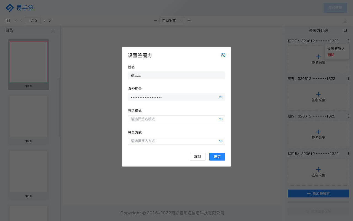
Task: Select 删除 from the context menu
Action: pyautogui.click(x=331, y=55)
